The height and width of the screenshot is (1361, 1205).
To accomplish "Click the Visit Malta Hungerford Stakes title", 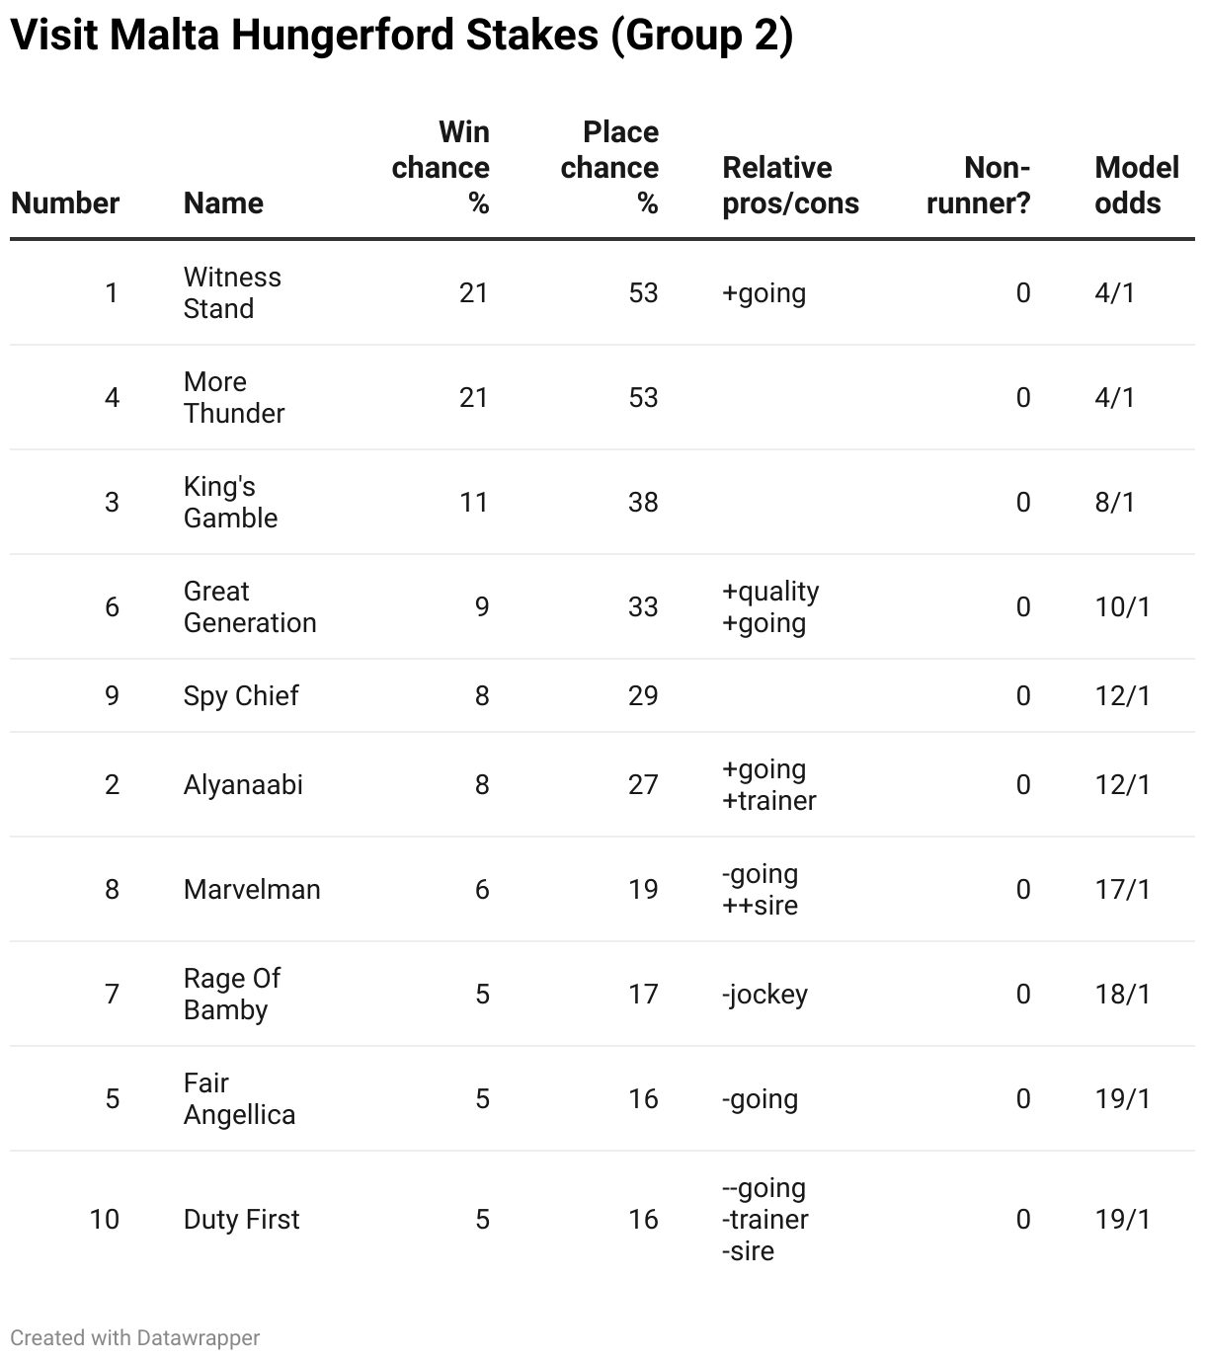I will [402, 36].
